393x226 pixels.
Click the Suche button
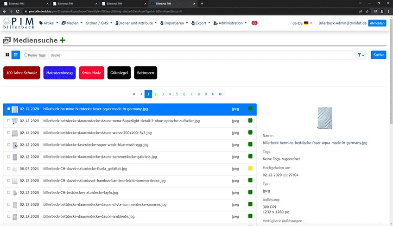378,55
